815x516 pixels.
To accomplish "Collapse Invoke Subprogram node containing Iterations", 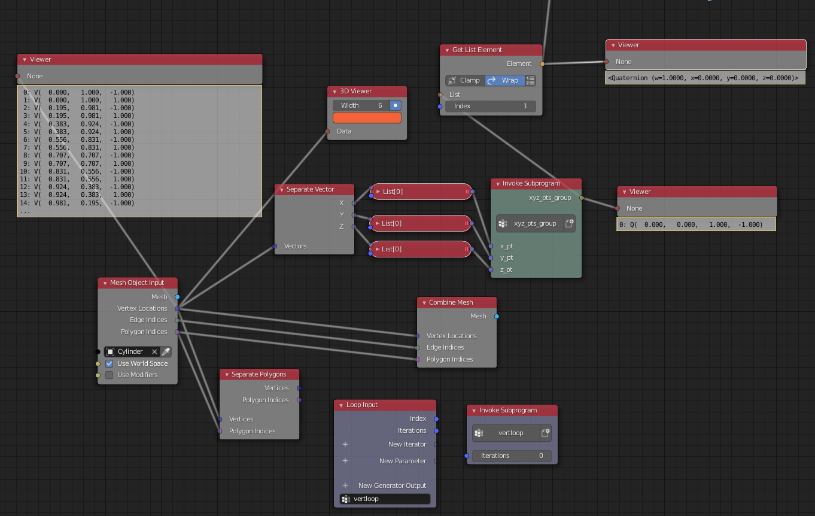I will click(473, 411).
